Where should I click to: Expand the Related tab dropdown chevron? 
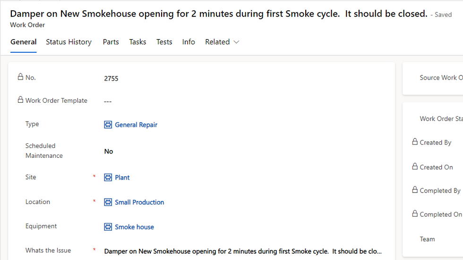237,42
